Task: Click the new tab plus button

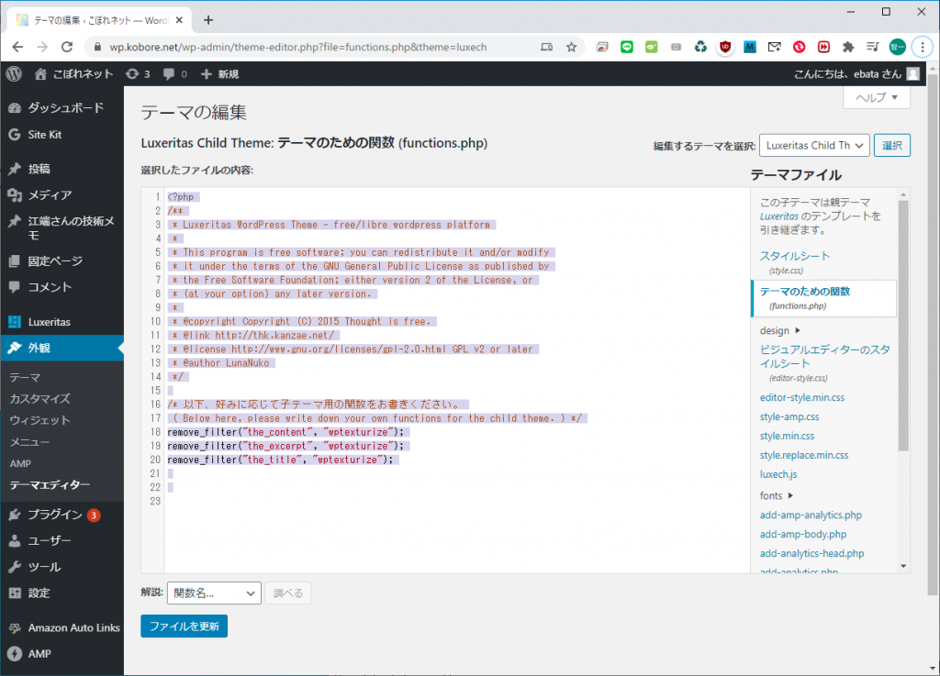Action: tap(208, 19)
